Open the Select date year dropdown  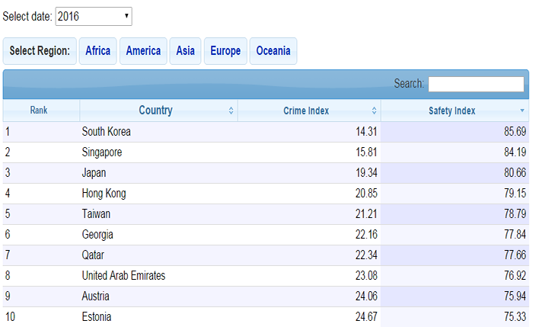click(94, 15)
